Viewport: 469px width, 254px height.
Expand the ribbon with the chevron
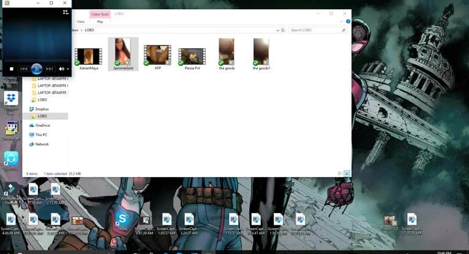pyautogui.click(x=341, y=21)
